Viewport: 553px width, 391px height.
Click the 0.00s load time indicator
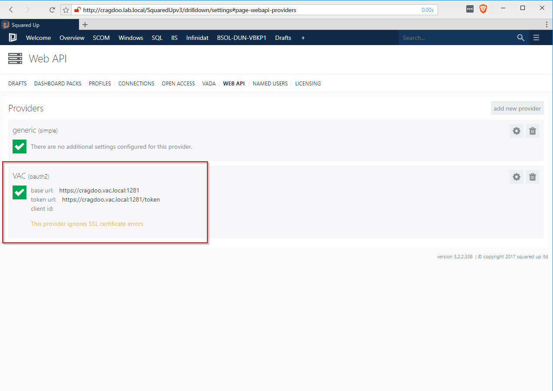(x=428, y=10)
